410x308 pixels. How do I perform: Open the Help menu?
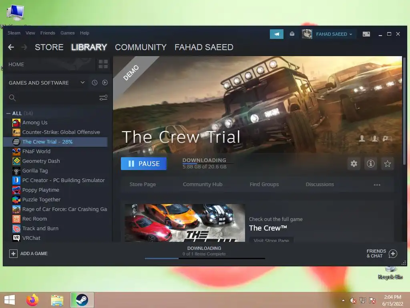pyautogui.click(x=84, y=33)
